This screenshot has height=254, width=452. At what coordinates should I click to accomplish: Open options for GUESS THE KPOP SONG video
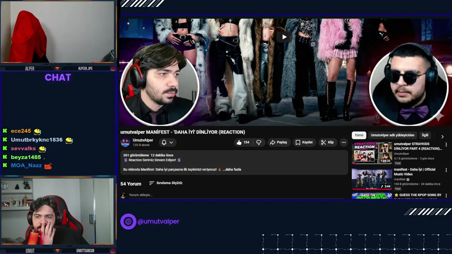coord(446,195)
